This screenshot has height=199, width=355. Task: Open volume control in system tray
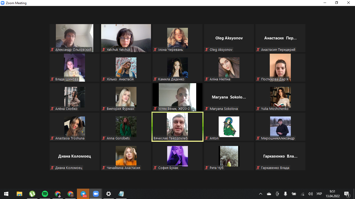click(x=310, y=194)
